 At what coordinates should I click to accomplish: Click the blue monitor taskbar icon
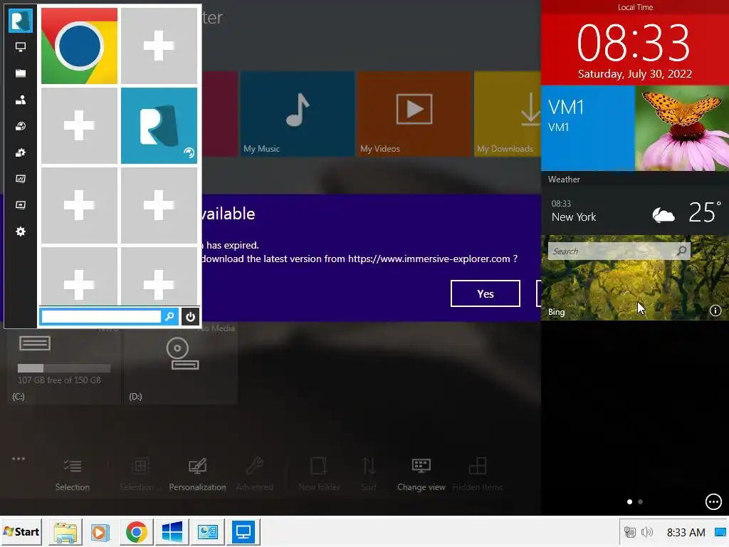click(243, 531)
